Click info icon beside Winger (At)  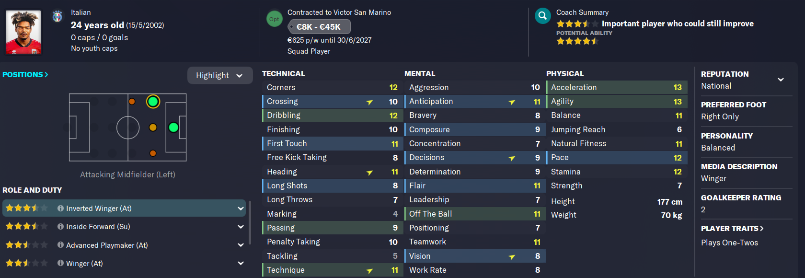(60, 263)
